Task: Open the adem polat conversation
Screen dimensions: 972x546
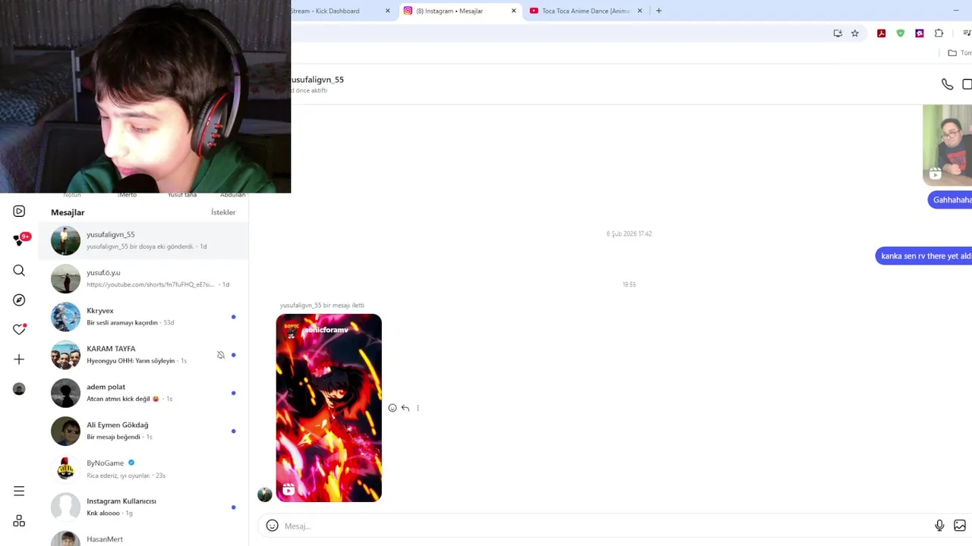Action: point(144,392)
